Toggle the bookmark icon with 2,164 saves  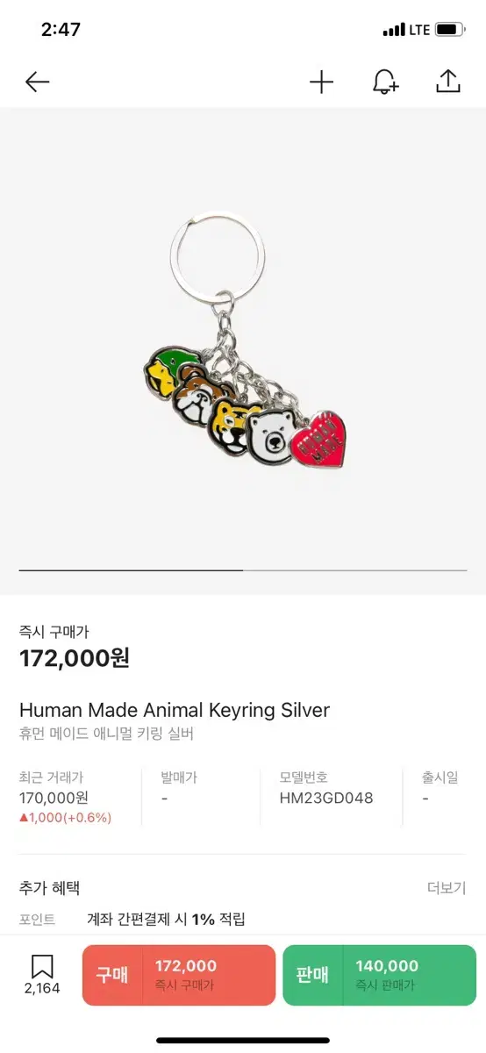[42, 975]
